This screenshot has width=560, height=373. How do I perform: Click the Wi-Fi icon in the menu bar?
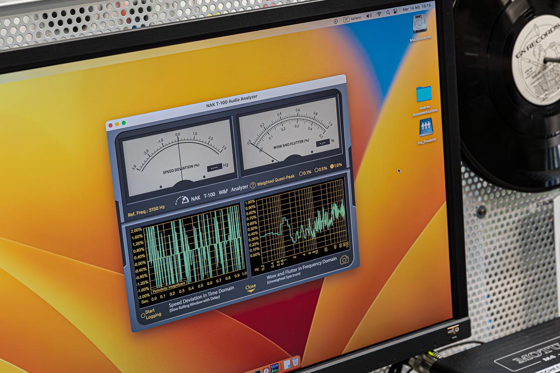[379, 14]
